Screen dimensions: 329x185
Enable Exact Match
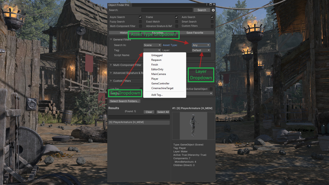click(176, 21)
